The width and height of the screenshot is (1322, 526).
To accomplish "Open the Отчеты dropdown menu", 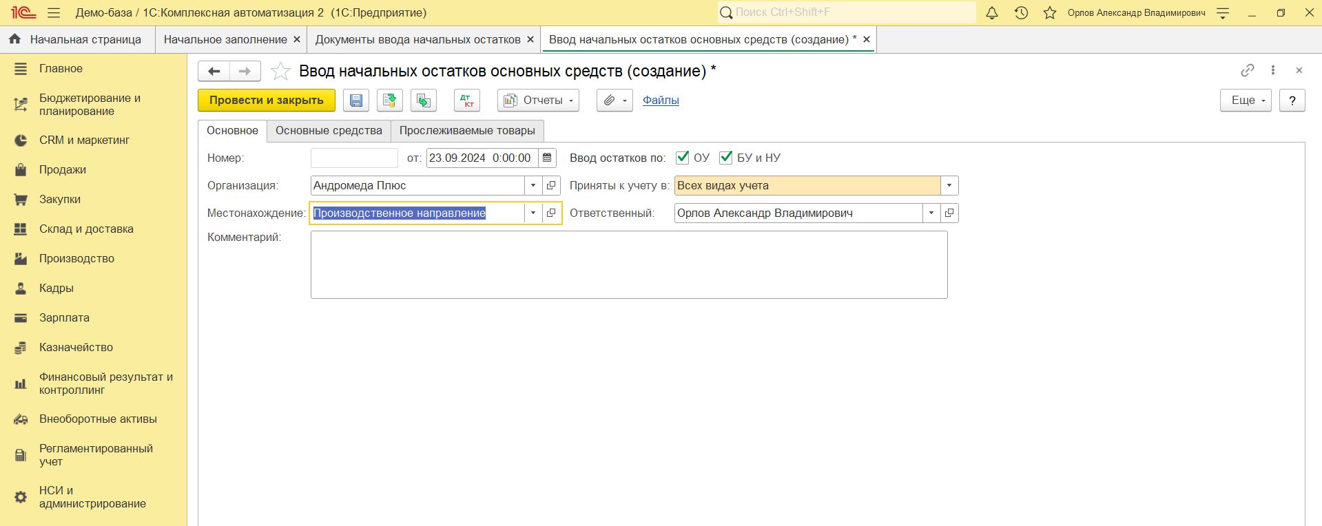I will (x=538, y=101).
